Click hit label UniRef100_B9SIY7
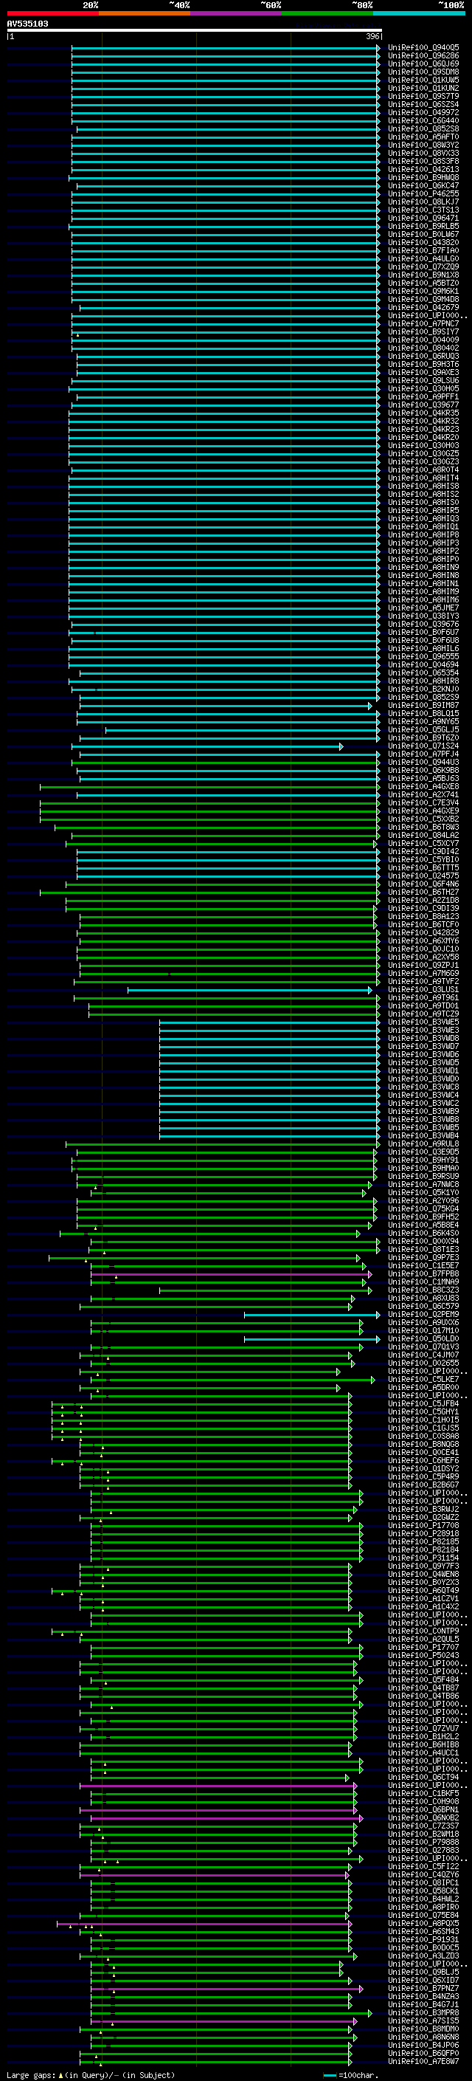This screenshot has width=472, height=2081. pos(423,332)
